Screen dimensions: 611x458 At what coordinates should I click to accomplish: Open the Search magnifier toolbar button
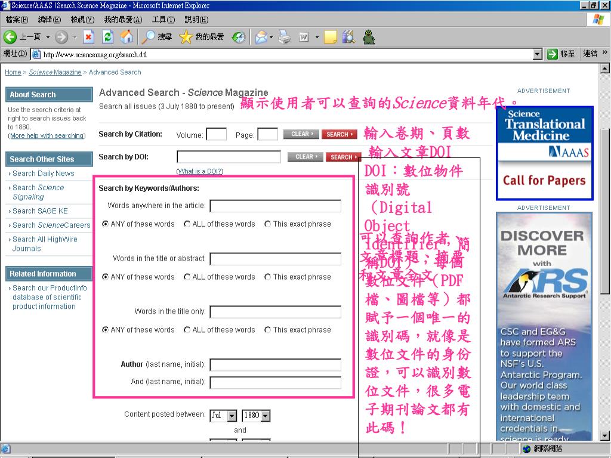point(156,37)
